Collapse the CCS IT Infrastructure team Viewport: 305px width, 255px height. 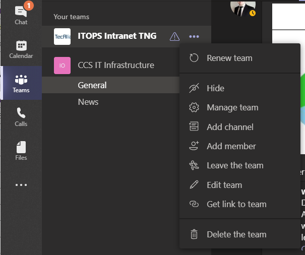[116, 66]
